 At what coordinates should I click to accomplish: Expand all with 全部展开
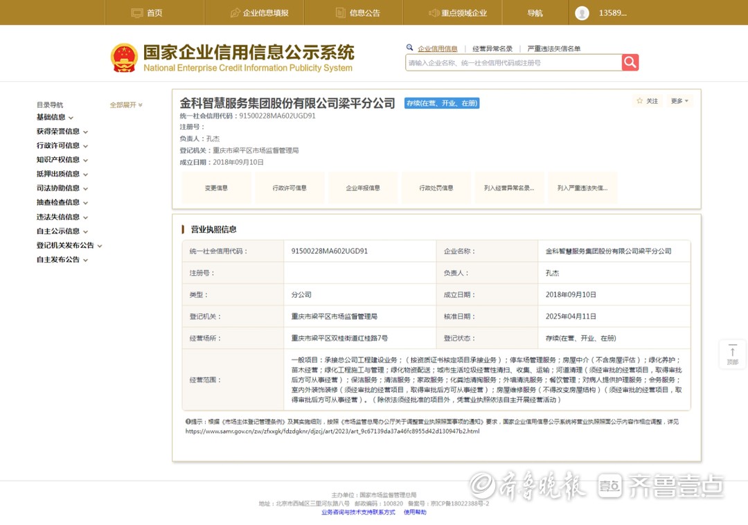(x=126, y=105)
